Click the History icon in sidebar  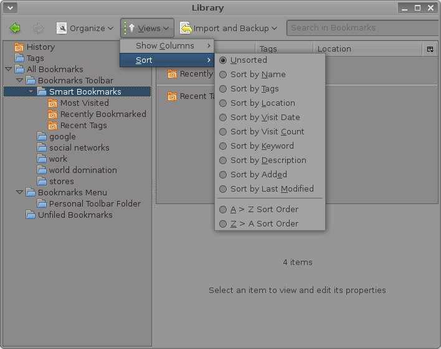tap(19, 47)
